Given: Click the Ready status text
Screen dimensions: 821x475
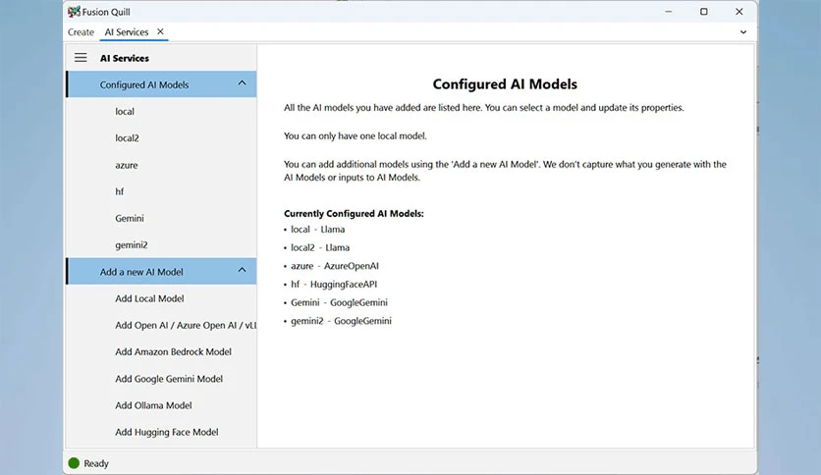Looking at the screenshot, I should (x=96, y=463).
